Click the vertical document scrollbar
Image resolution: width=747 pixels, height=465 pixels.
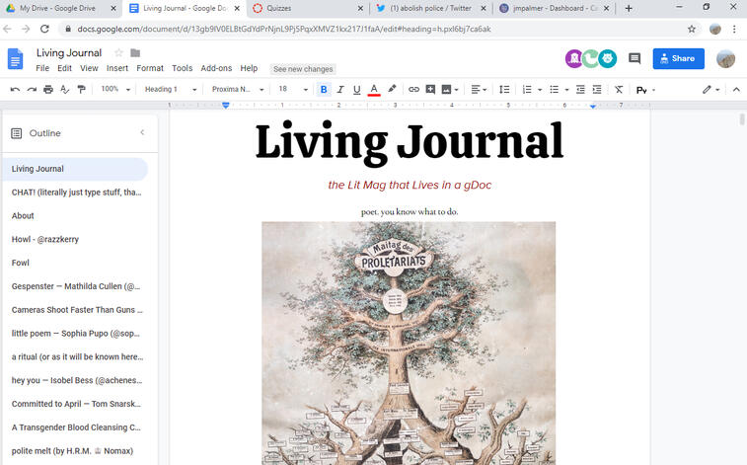coord(742,119)
